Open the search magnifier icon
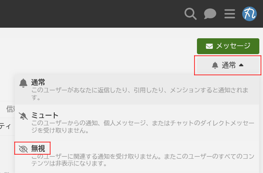 (190, 14)
